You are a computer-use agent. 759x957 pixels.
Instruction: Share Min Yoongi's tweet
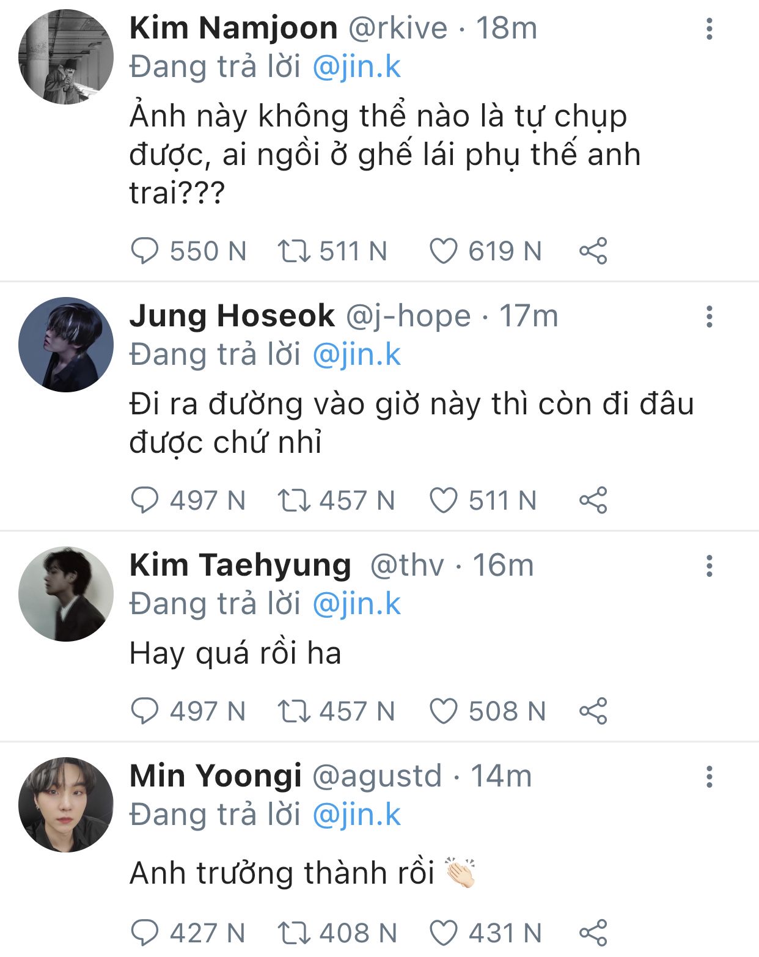(593, 933)
